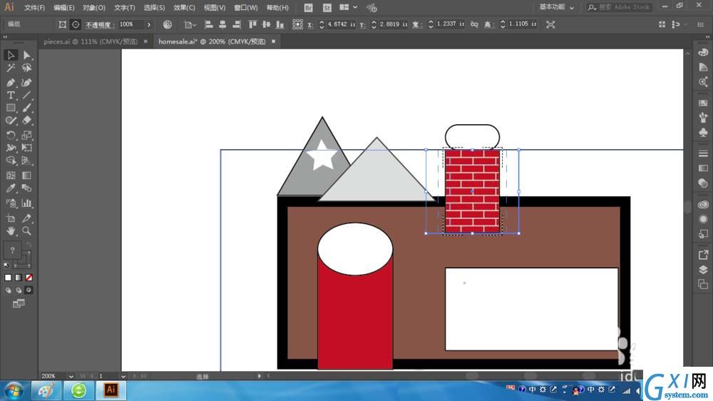Select the Eyedropper tool
713x401 pixels.
pos(11,188)
